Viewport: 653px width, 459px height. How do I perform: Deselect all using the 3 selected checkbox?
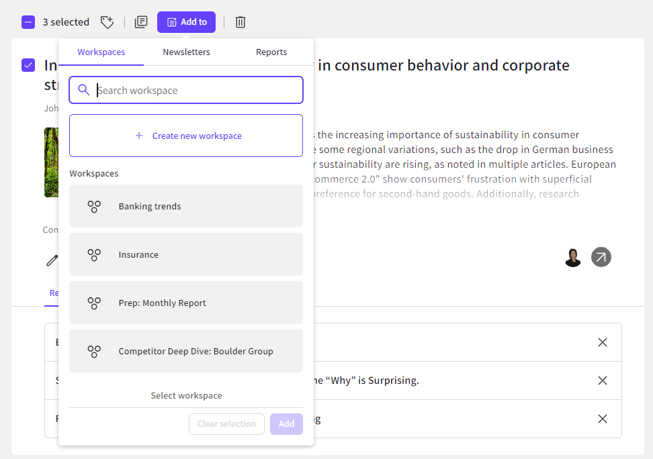tap(28, 22)
